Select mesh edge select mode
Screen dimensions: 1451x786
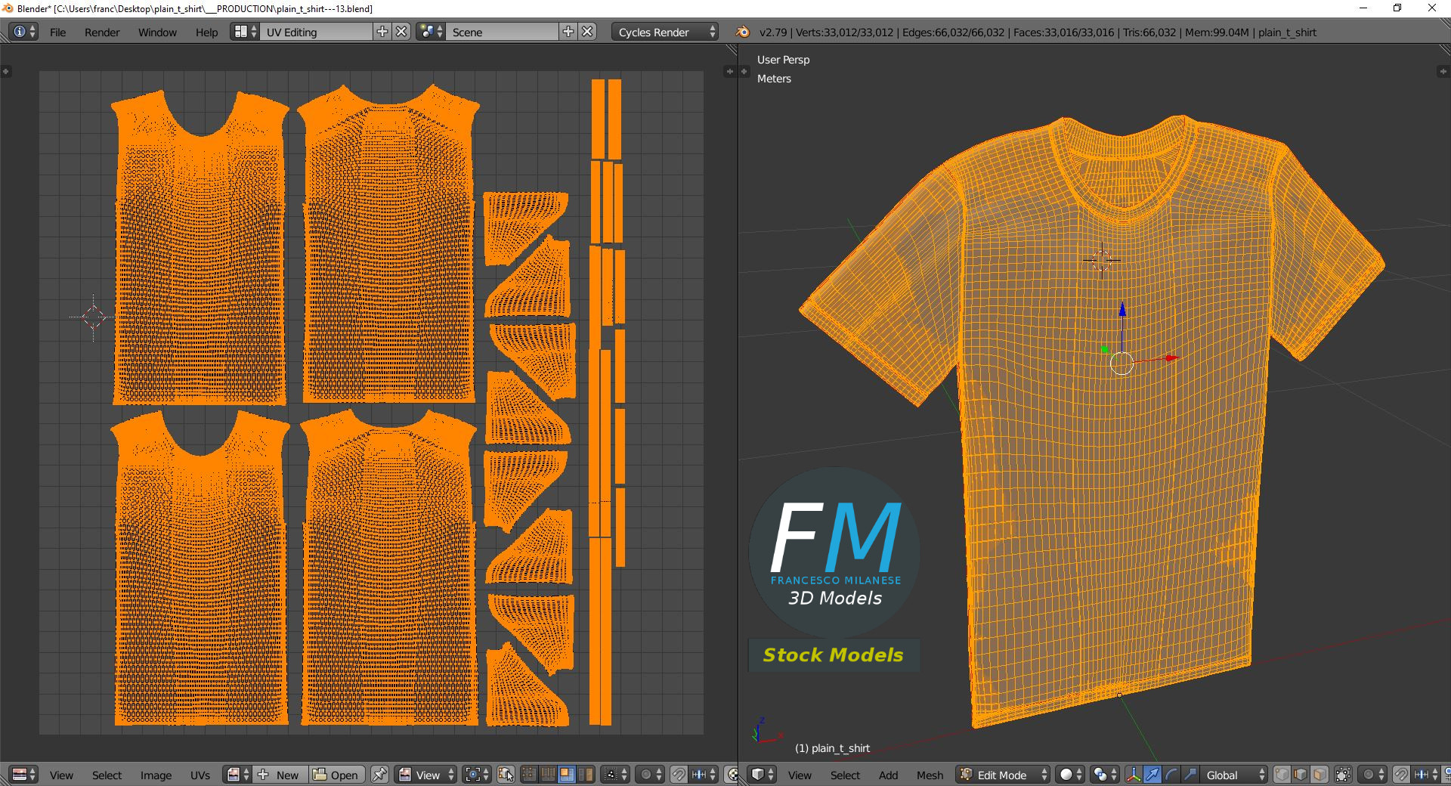pos(1301,775)
